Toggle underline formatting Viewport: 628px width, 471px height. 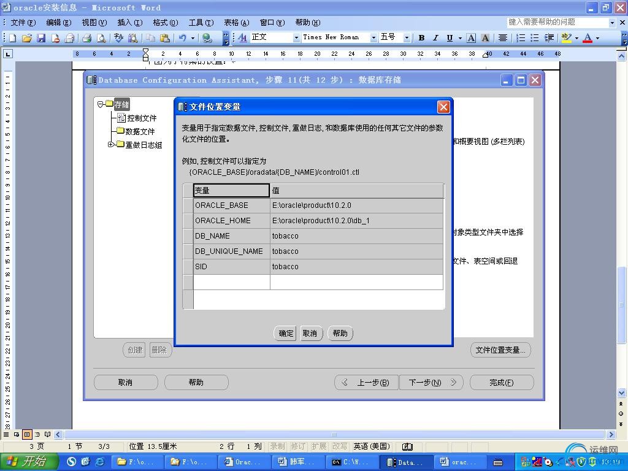(450, 37)
